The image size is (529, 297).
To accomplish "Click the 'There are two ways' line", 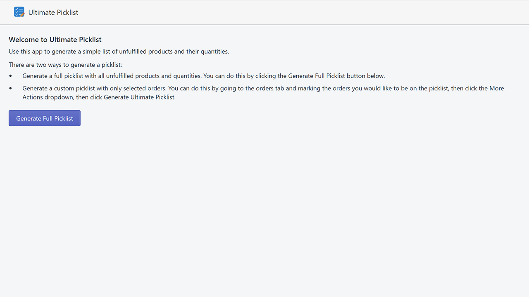I will [x=65, y=65].
